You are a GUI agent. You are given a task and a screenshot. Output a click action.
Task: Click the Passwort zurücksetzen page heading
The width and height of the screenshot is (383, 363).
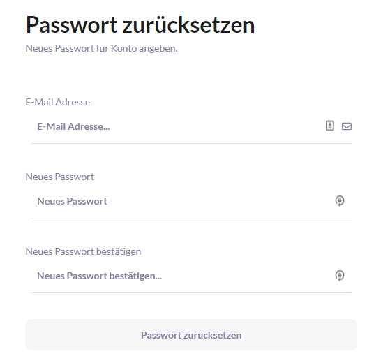click(140, 24)
